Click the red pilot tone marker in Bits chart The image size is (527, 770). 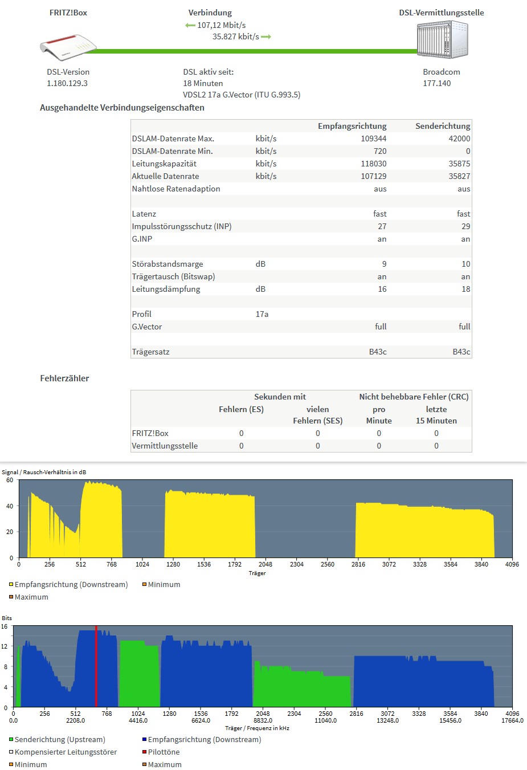coord(96,666)
